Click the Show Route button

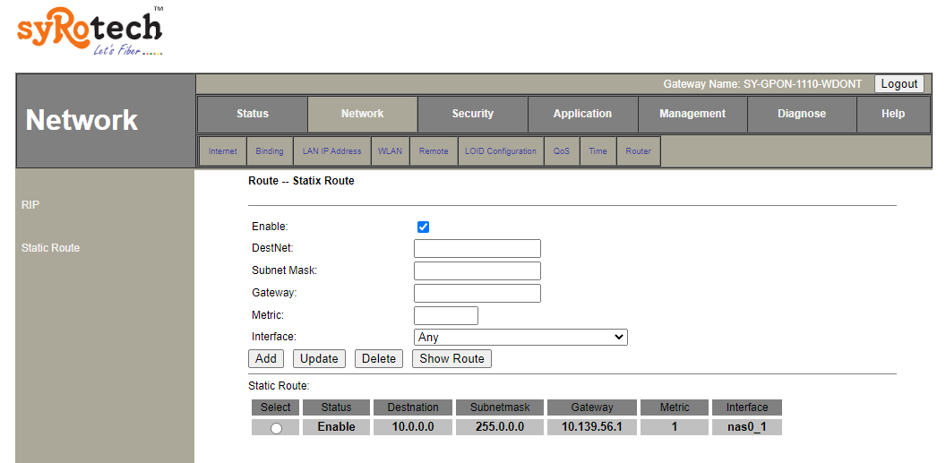click(x=451, y=359)
